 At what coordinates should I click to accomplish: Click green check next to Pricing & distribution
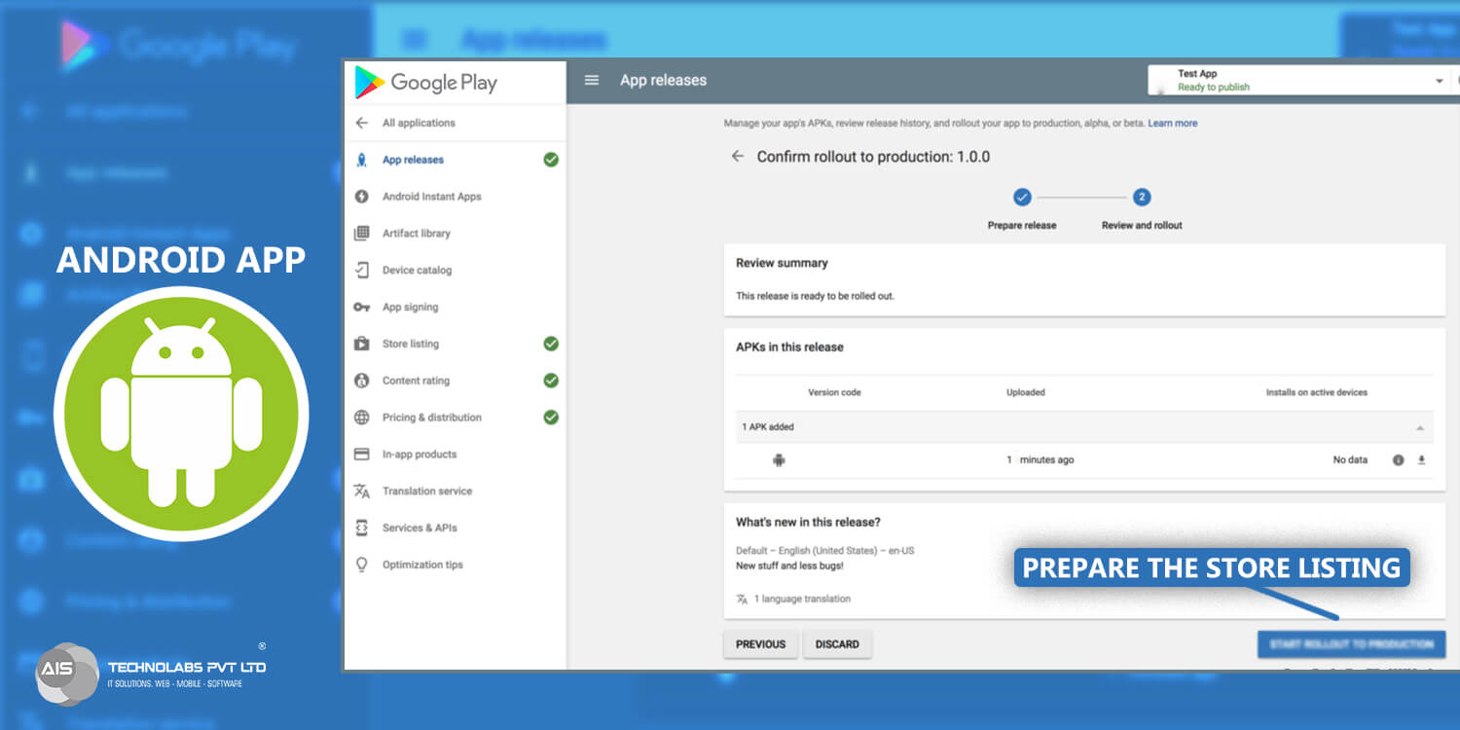click(551, 418)
